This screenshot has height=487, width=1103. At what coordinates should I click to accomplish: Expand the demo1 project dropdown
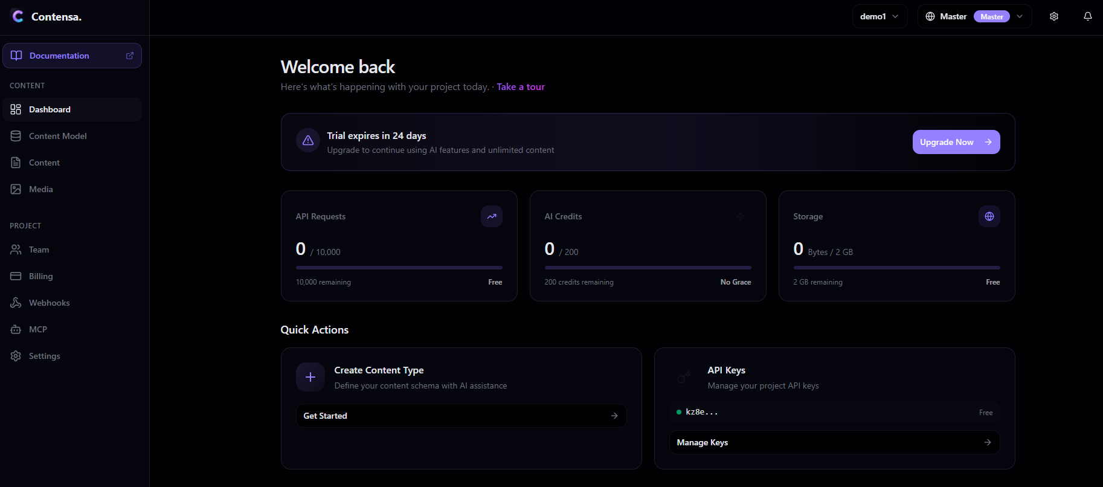pyautogui.click(x=880, y=16)
